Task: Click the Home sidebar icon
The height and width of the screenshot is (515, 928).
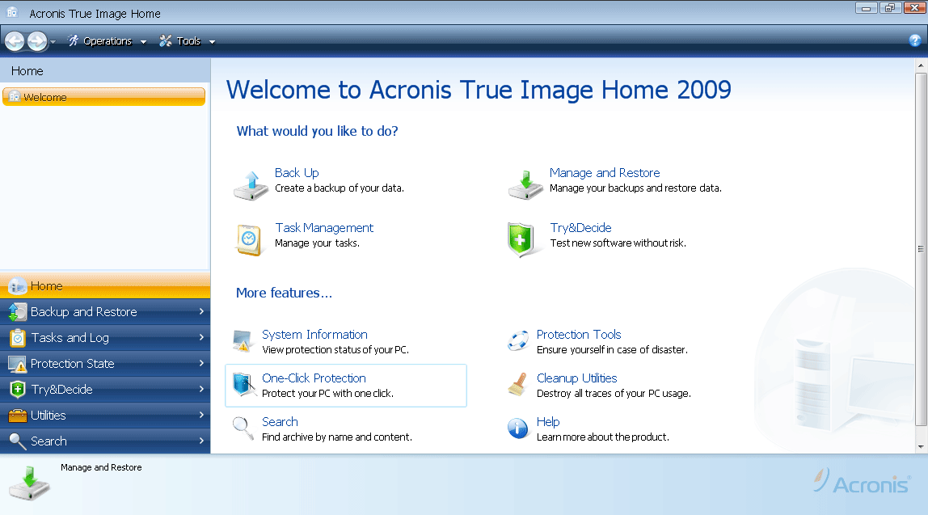Action: point(18,286)
